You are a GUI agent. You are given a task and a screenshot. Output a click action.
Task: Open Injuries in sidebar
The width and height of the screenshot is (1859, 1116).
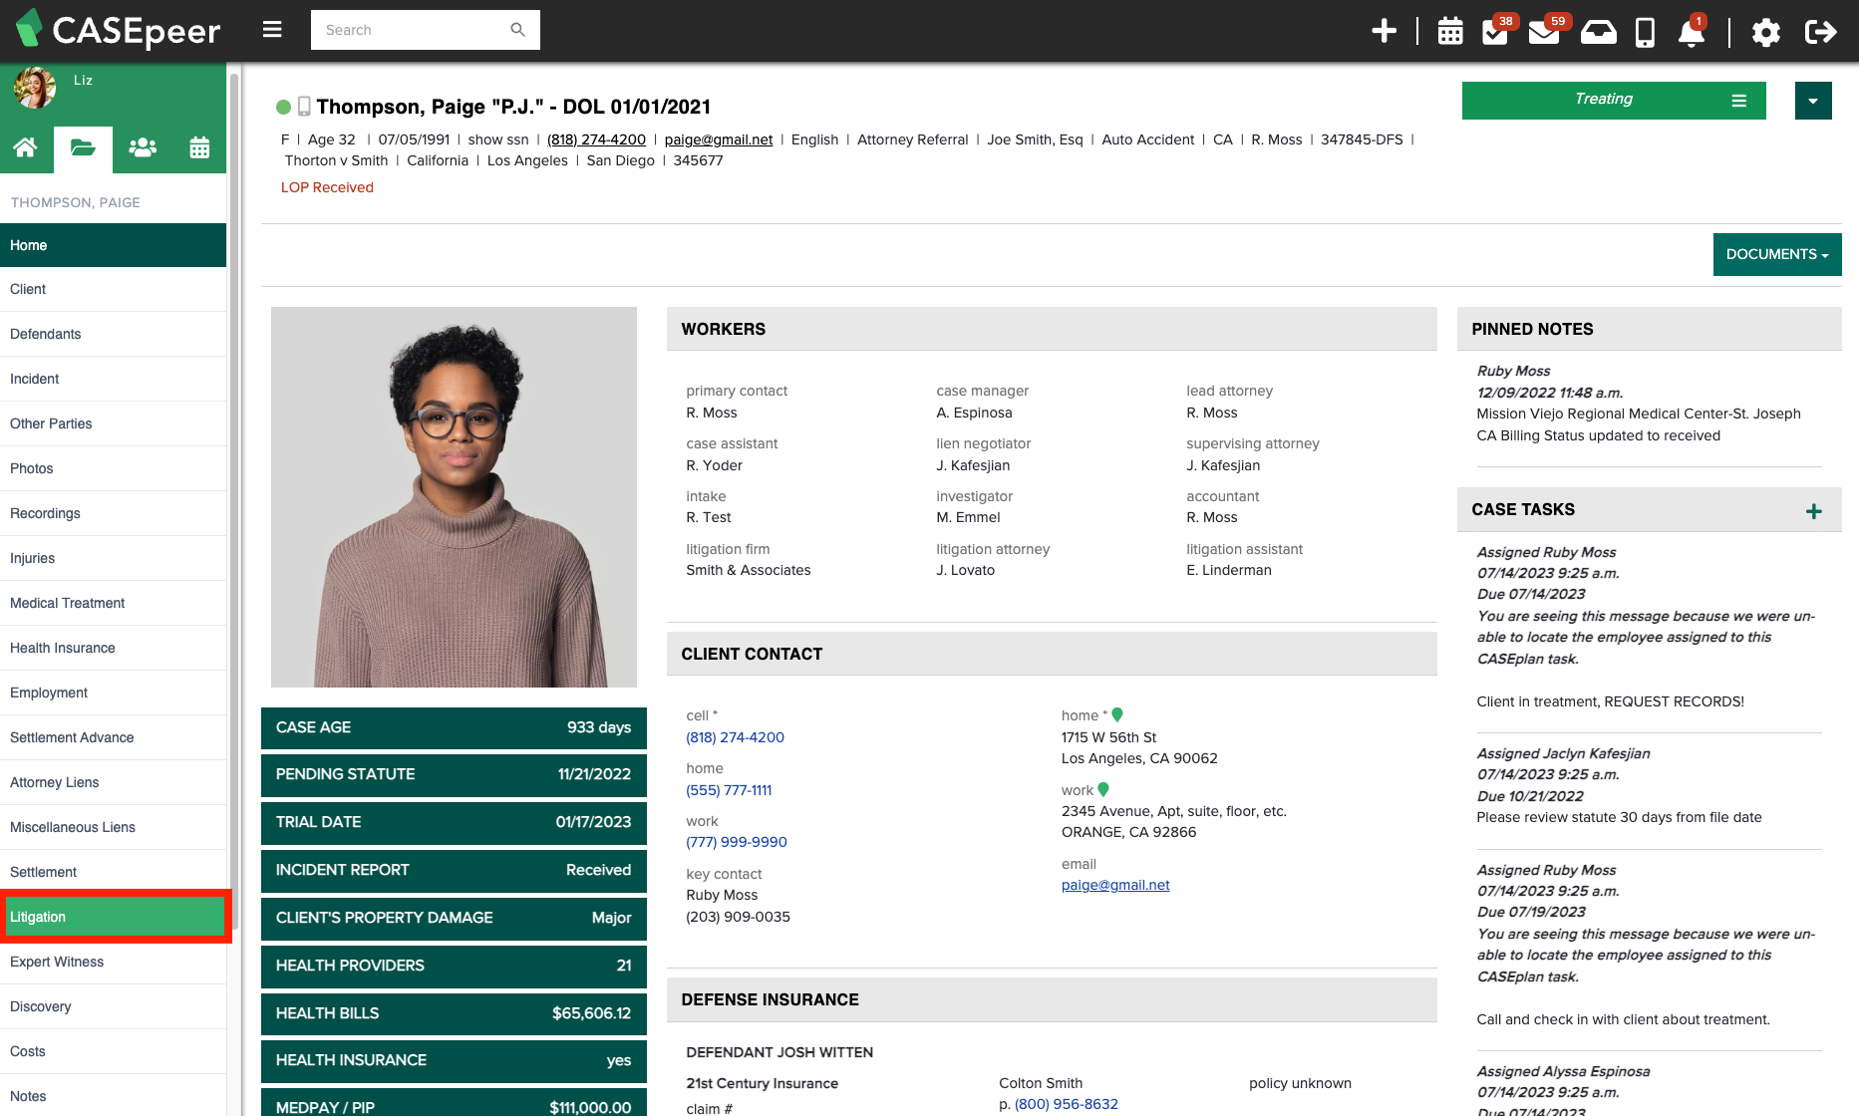coord(113,558)
